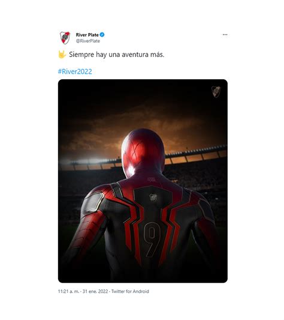The width and height of the screenshot is (284, 320).
Task: Open the @RiverPlate handle link
Action: [88, 41]
